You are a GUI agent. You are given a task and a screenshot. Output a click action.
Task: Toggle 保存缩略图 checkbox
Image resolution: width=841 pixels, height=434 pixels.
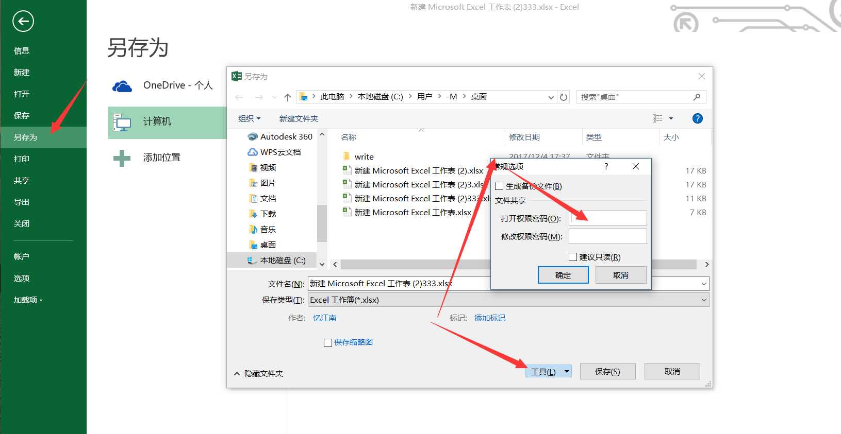tap(327, 343)
